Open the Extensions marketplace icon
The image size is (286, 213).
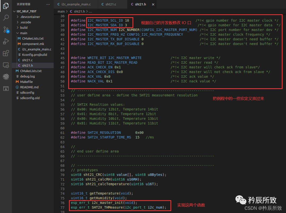point(6,53)
